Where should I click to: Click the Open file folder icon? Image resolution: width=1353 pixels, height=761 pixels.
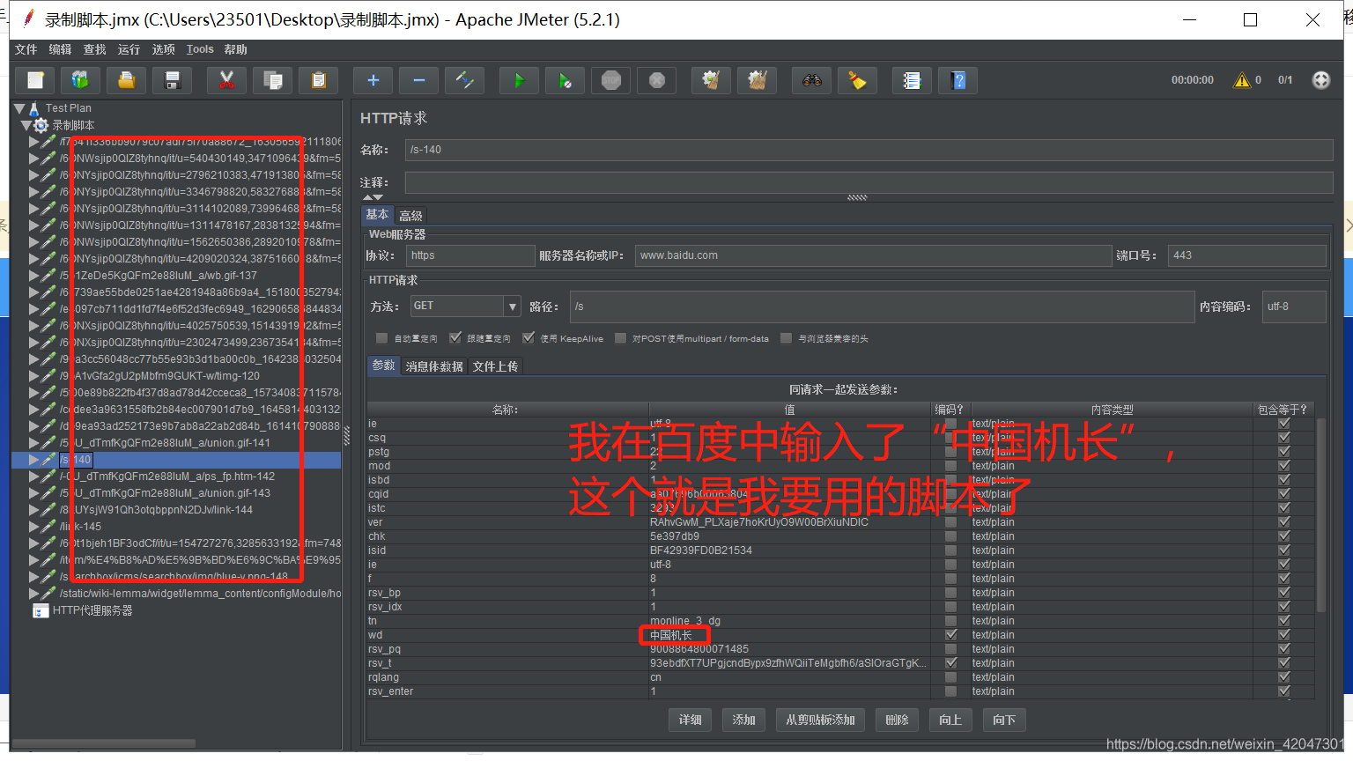click(127, 80)
